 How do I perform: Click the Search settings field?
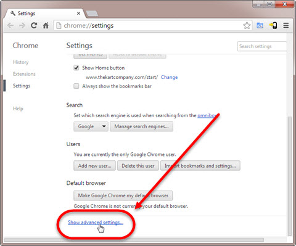pyautogui.click(x=261, y=46)
